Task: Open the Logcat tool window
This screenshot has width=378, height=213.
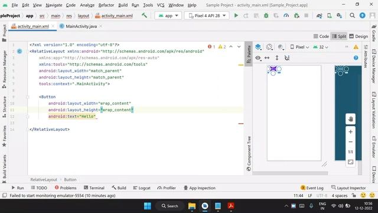Action: point(142,188)
